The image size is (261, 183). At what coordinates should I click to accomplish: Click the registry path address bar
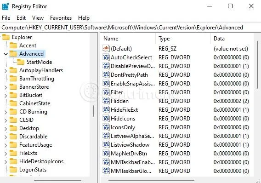click(x=130, y=28)
